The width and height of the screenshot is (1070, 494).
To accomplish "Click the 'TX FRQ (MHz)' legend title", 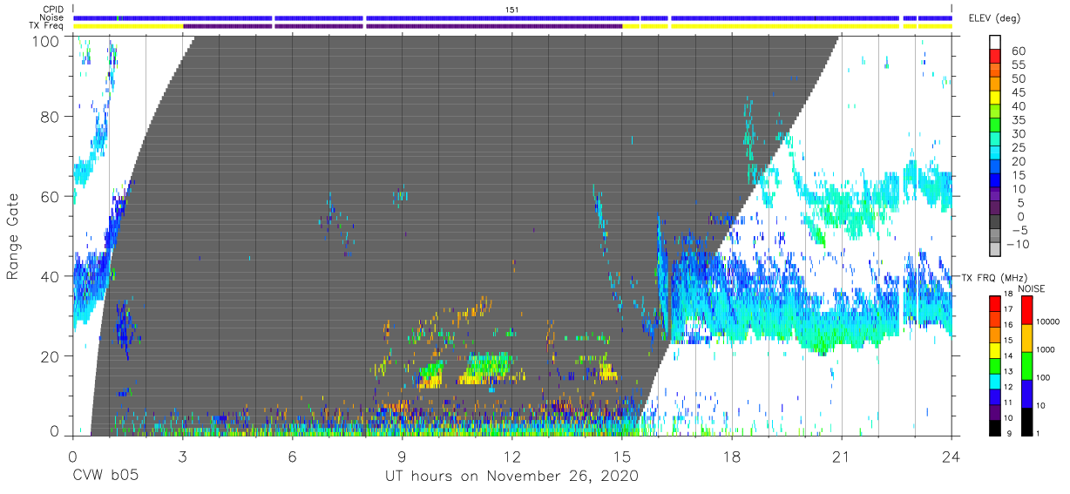I will point(994,278).
